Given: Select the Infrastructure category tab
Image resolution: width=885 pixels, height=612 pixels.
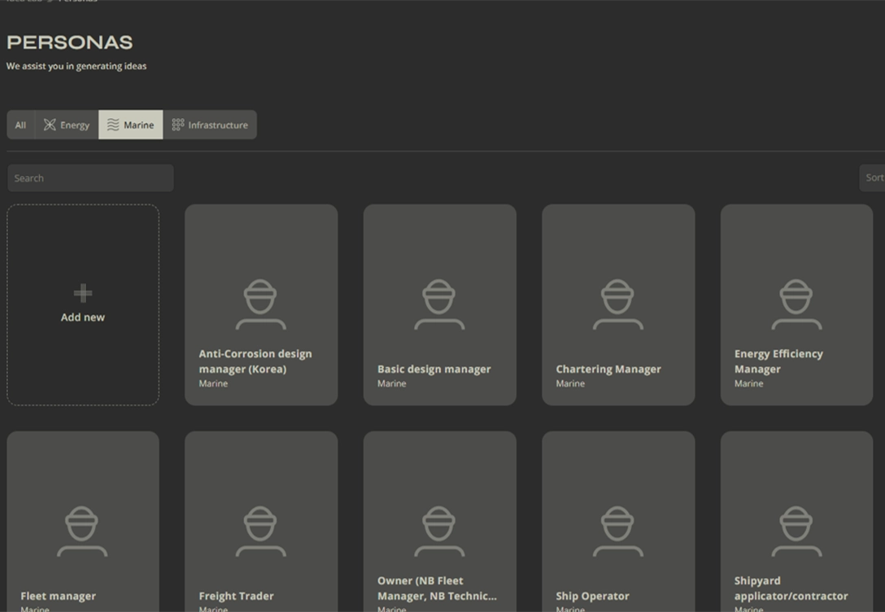Looking at the screenshot, I should (x=210, y=125).
